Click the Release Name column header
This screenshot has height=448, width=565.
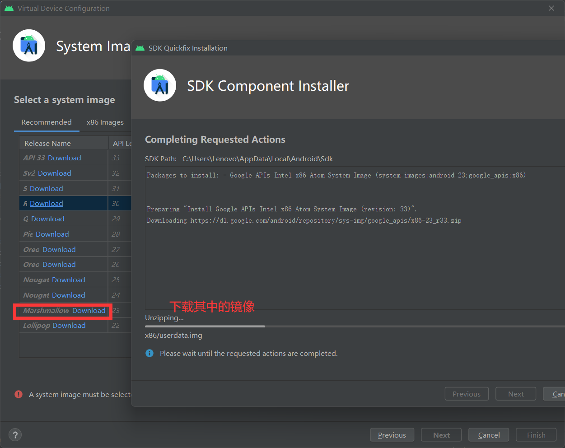pyautogui.click(x=64, y=143)
